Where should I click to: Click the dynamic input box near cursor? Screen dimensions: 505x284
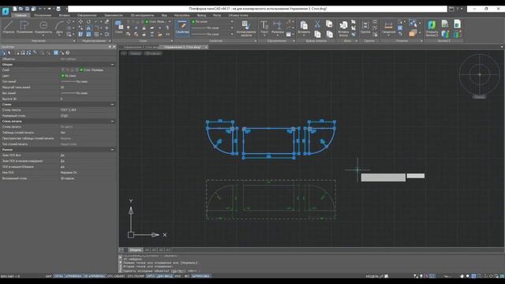383,177
